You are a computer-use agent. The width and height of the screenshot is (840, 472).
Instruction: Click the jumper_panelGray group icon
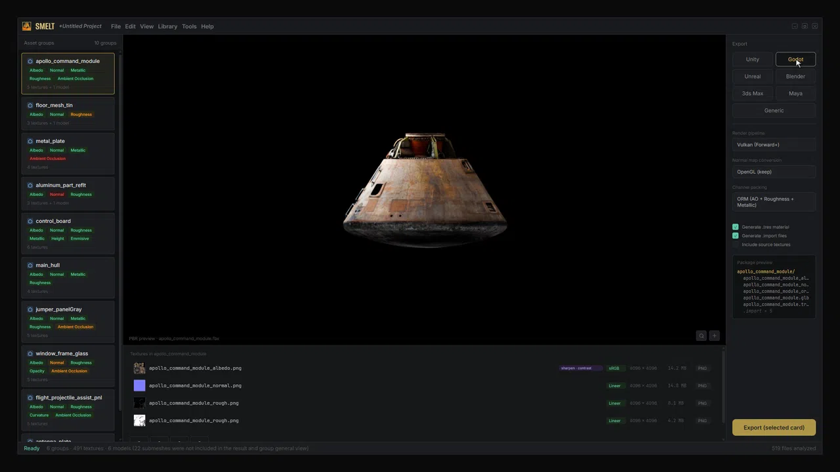(x=30, y=309)
